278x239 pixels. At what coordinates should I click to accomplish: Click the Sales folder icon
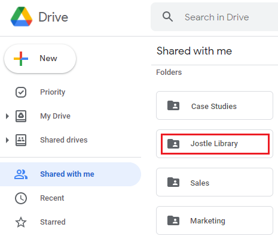coord(173,182)
